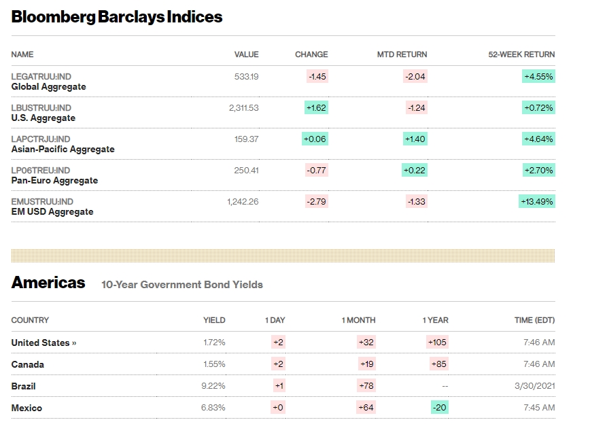The width and height of the screenshot is (590, 437).
Task: Click the United States bond yields link
Action: coord(44,343)
